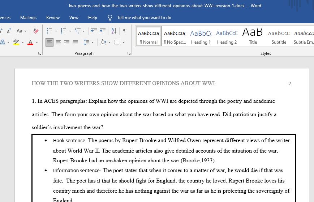Select the Normal style
The width and height of the screenshot is (314, 202).
[149, 36]
